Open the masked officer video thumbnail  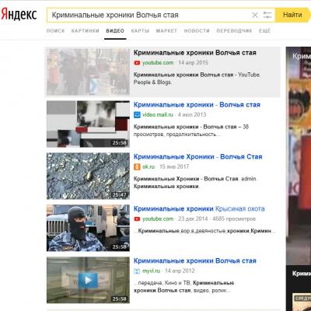pos(88,228)
